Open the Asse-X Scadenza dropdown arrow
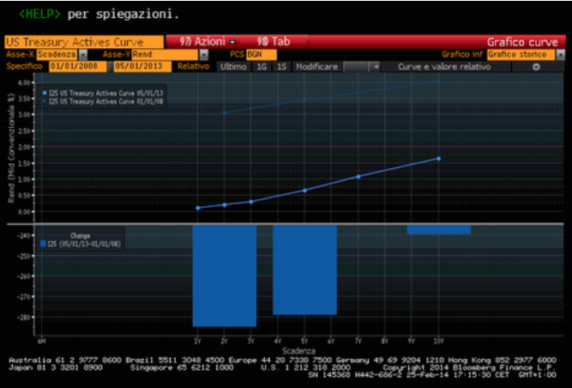Viewport: 572px width, 388px height. tap(83, 55)
